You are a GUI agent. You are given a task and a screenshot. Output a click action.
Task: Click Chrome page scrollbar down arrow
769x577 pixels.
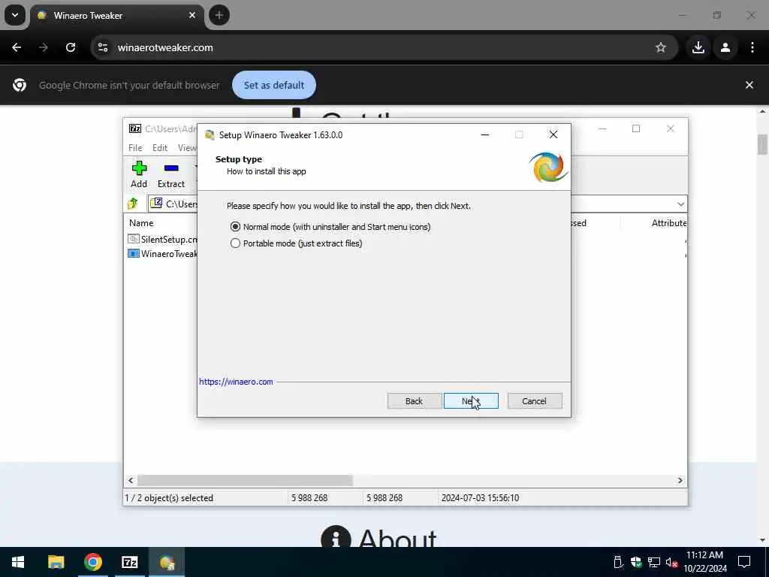pyautogui.click(x=762, y=539)
